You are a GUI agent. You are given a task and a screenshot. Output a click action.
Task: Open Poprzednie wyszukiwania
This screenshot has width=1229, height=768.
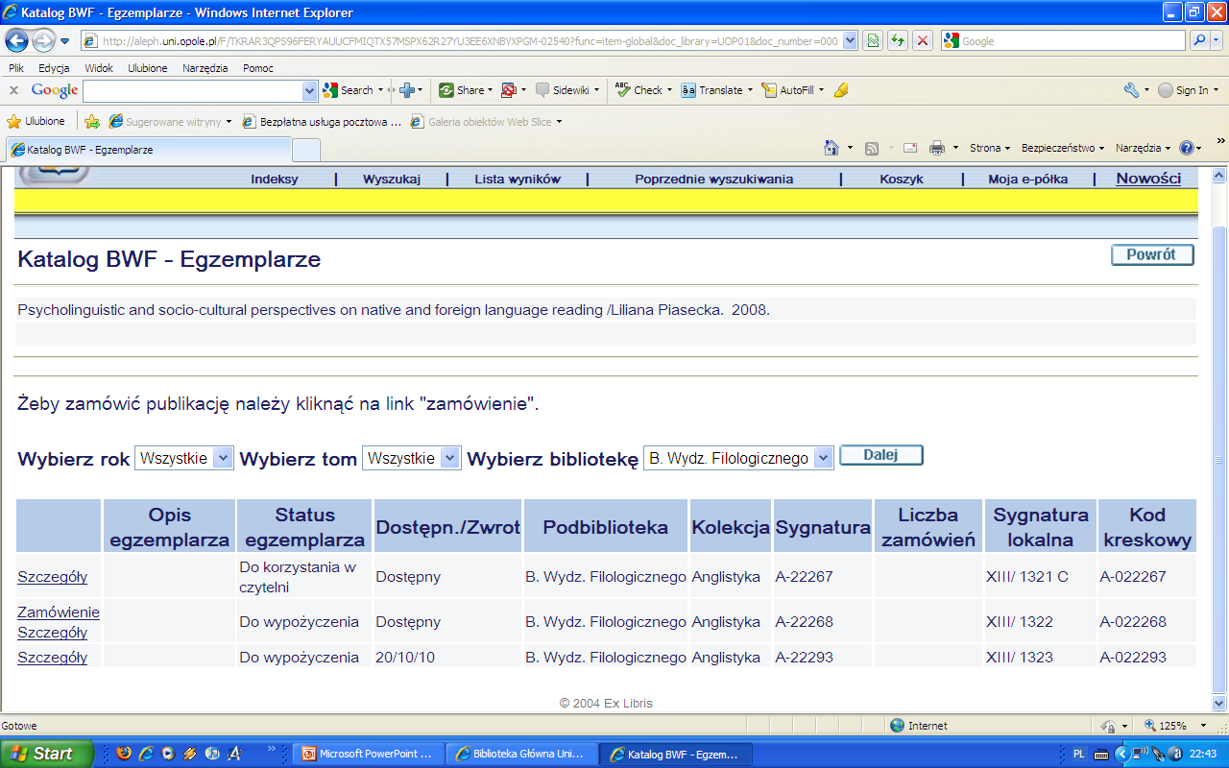(714, 179)
